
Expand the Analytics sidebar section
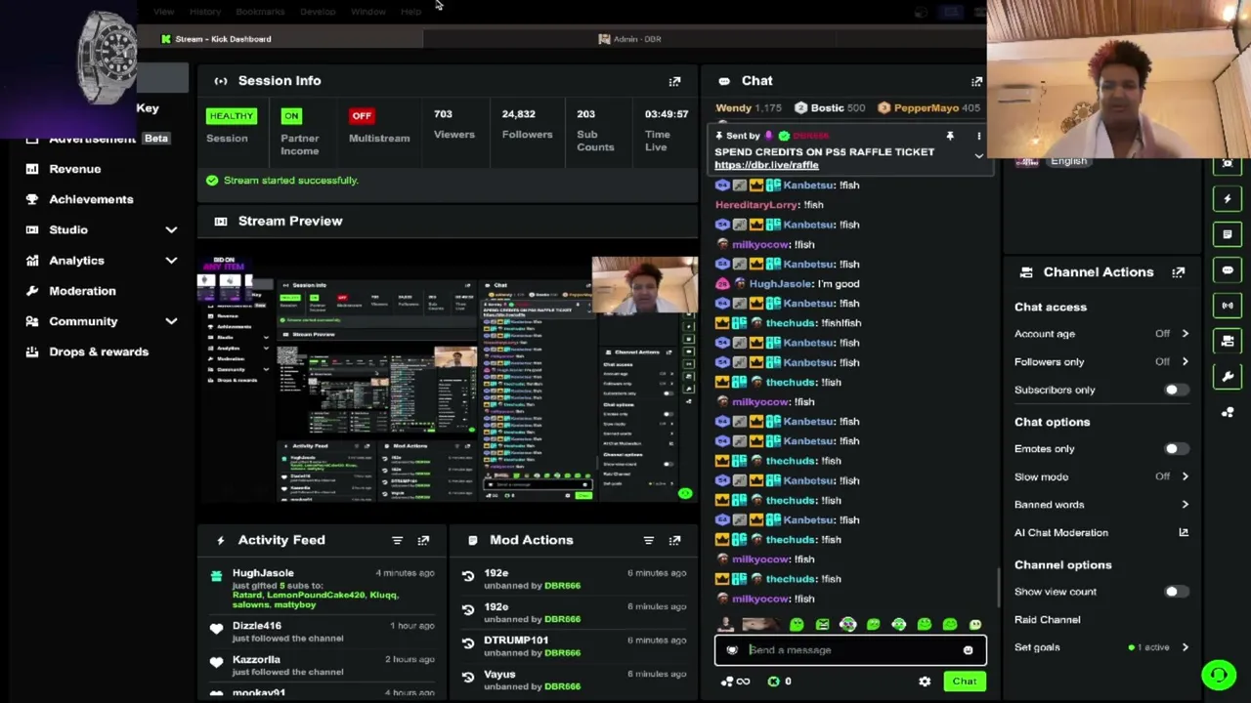(x=171, y=261)
